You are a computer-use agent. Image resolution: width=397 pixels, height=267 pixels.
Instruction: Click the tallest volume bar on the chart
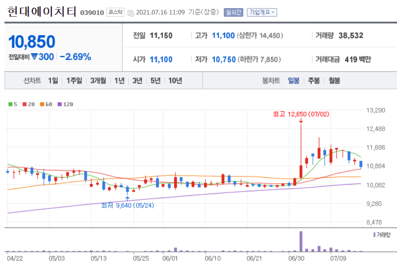(301, 241)
